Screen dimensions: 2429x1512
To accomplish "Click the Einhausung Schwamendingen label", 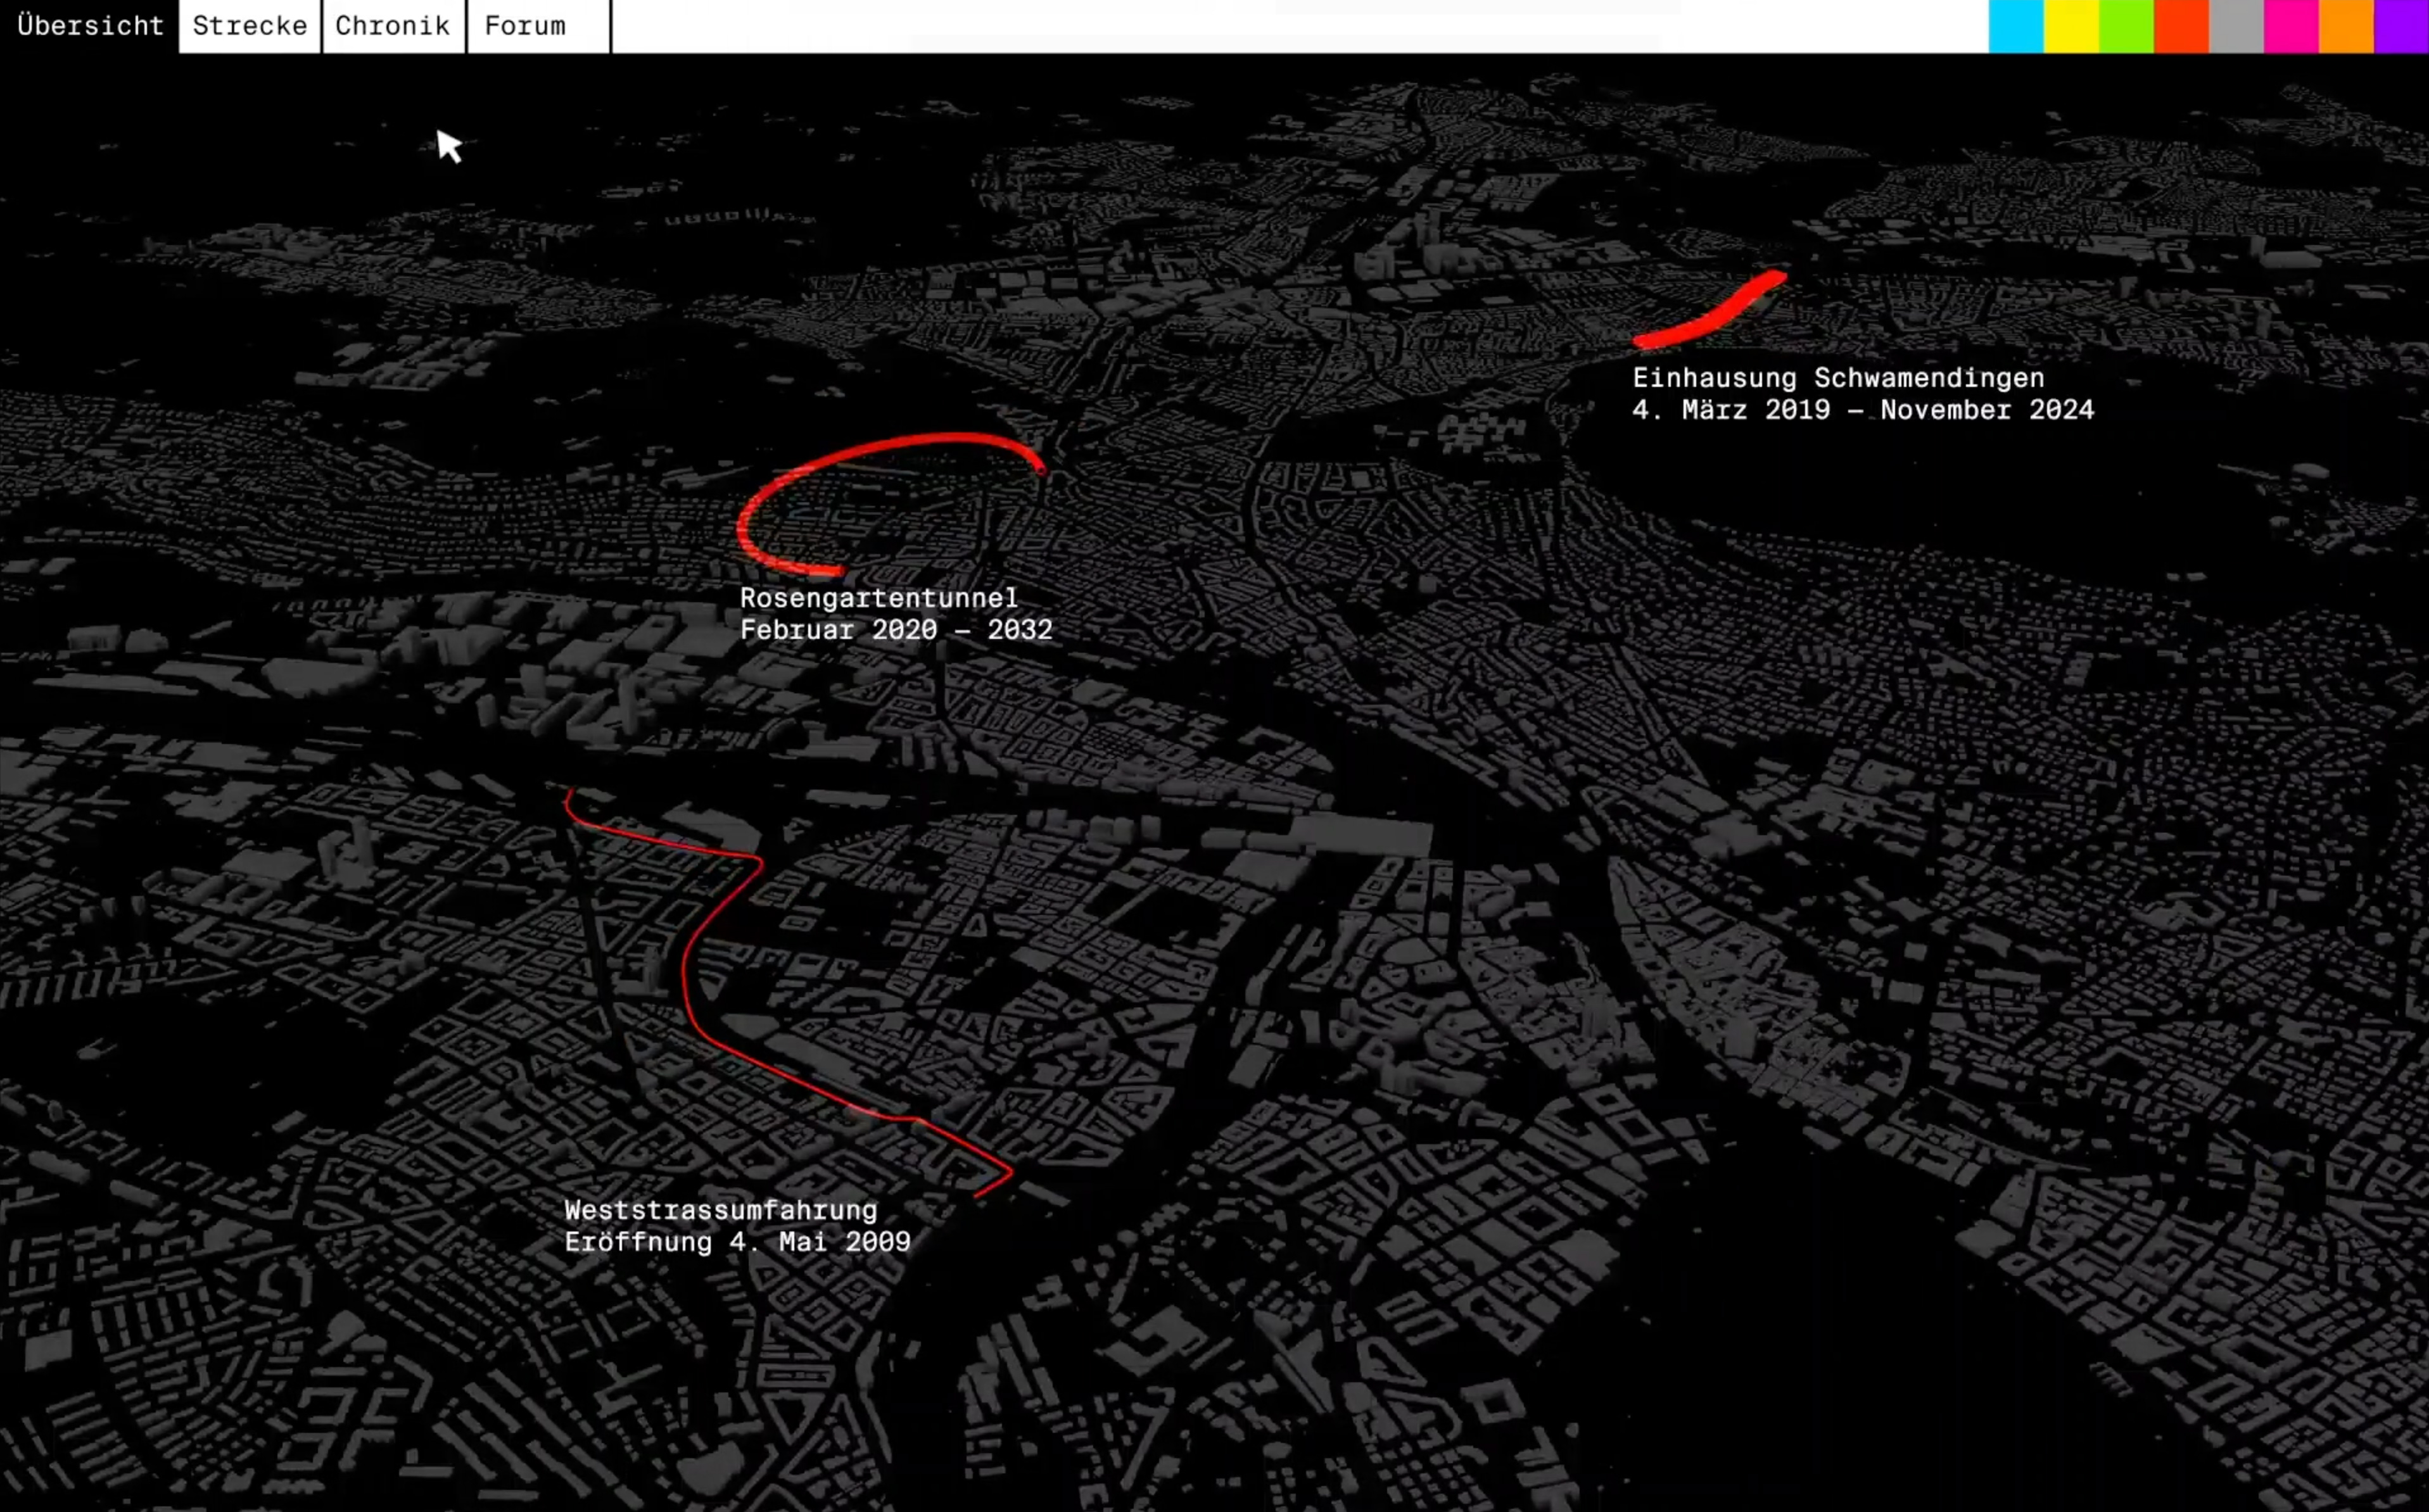I will point(1838,378).
